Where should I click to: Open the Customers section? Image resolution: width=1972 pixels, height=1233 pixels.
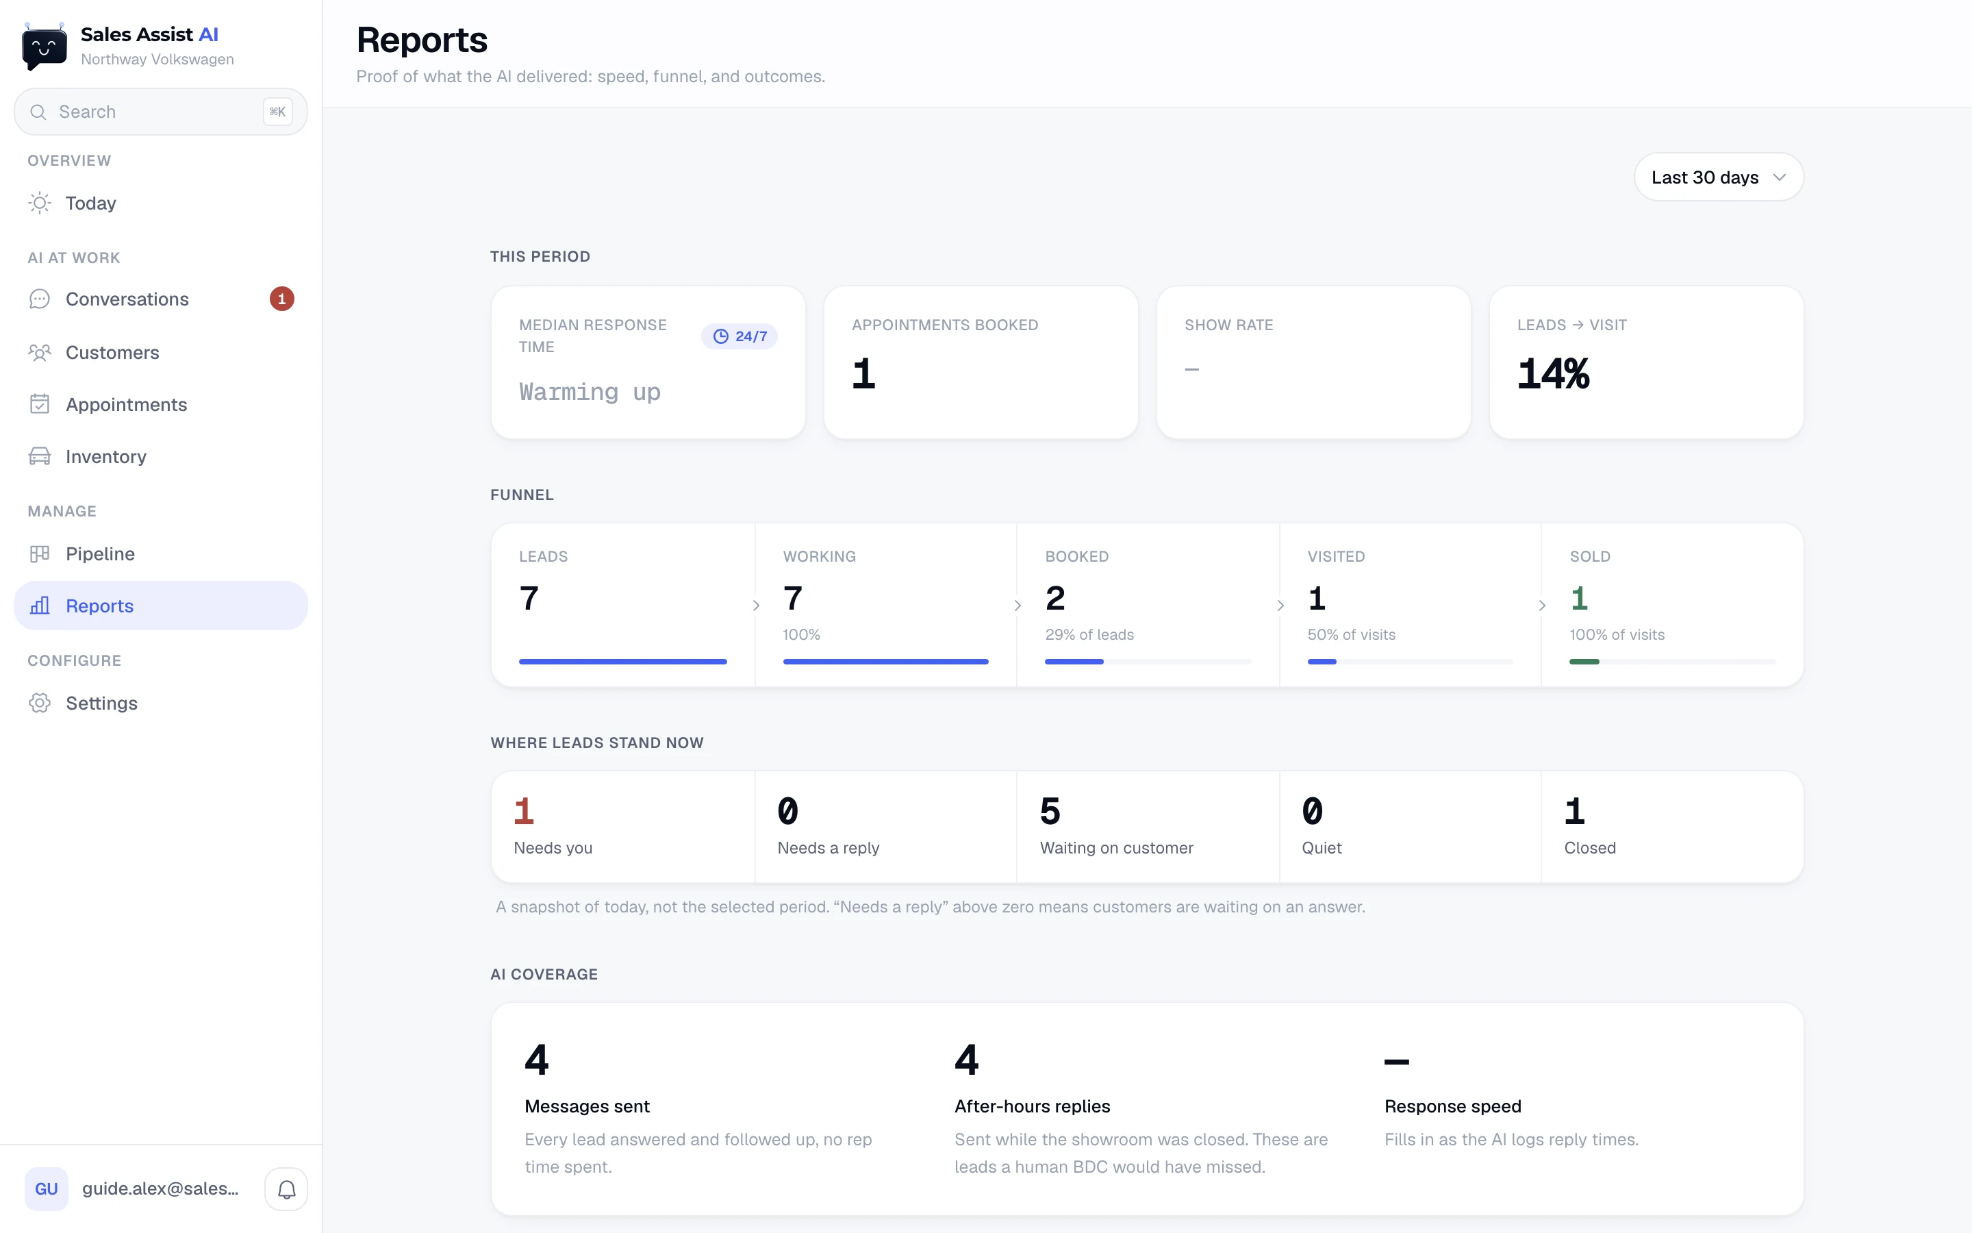click(160, 352)
